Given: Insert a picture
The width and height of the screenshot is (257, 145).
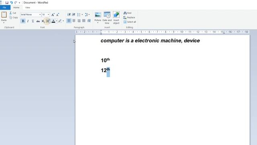Looking at the screenshot, I should pos(98,16).
